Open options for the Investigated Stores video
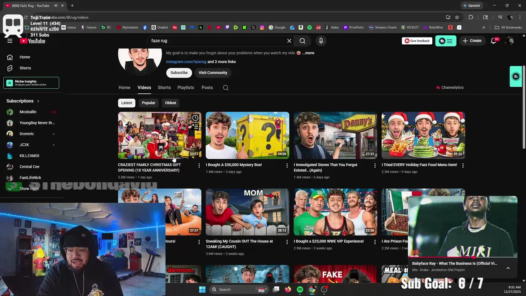This screenshot has width=526, height=296. tap(375, 165)
